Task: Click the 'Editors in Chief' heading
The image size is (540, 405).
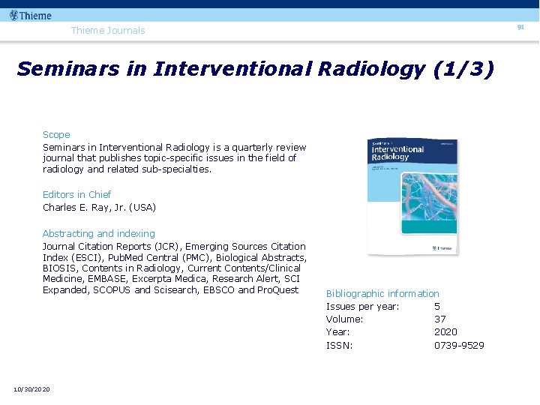Action: pos(76,194)
